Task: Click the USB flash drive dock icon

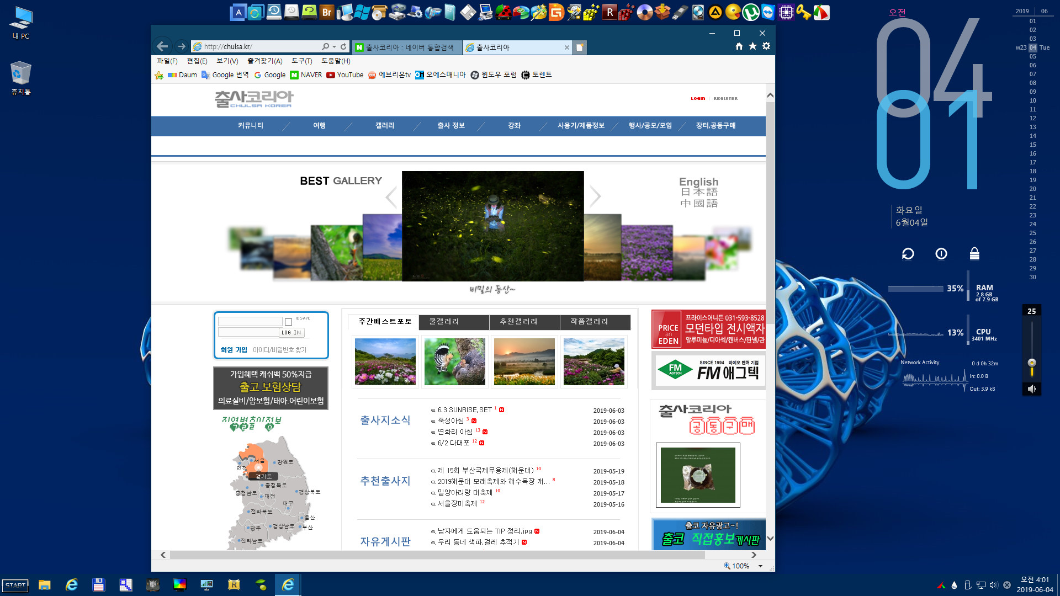Action: tap(680, 12)
